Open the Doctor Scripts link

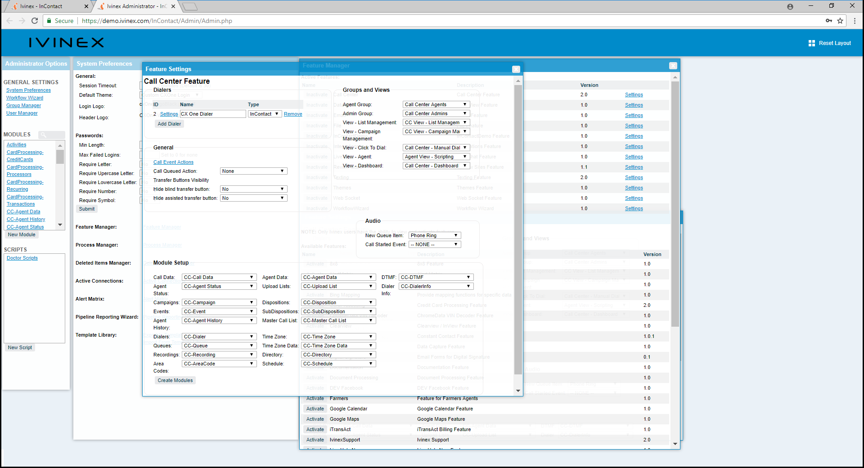pyautogui.click(x=22, y=258)
